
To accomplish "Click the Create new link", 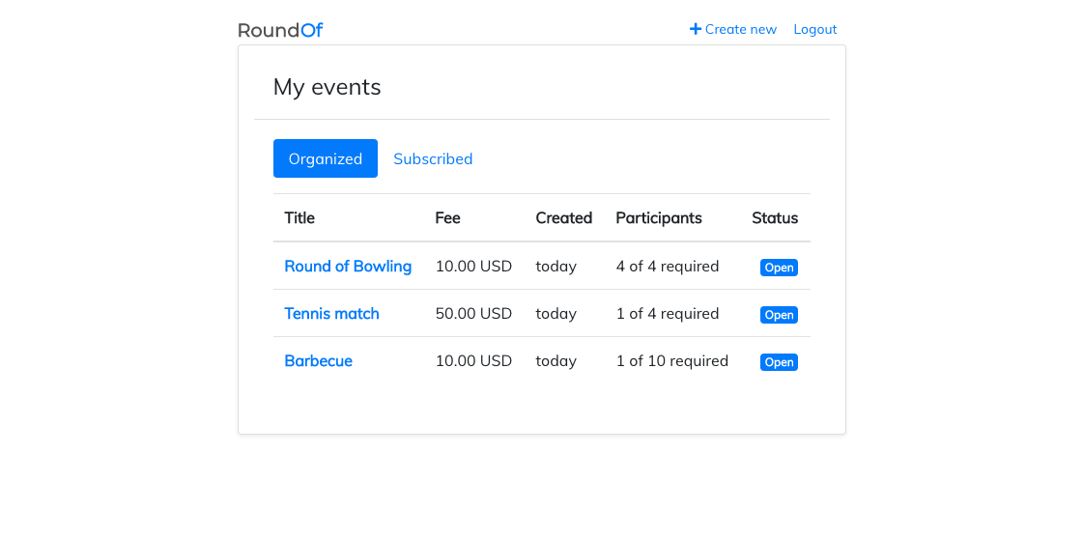I will pyautogui.click(x=733, y=29).
